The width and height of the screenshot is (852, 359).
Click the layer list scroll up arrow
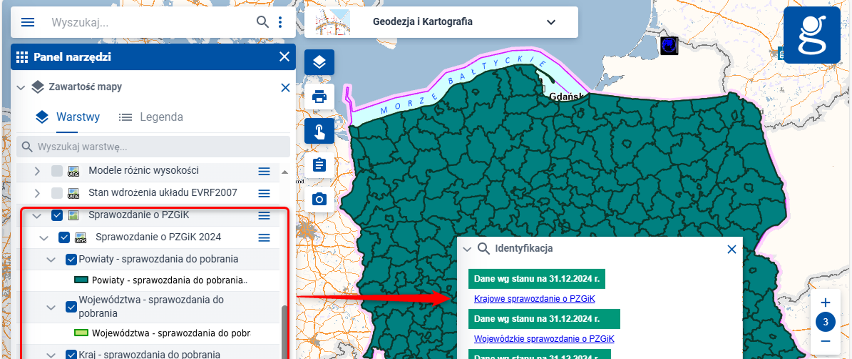(285, 172)
